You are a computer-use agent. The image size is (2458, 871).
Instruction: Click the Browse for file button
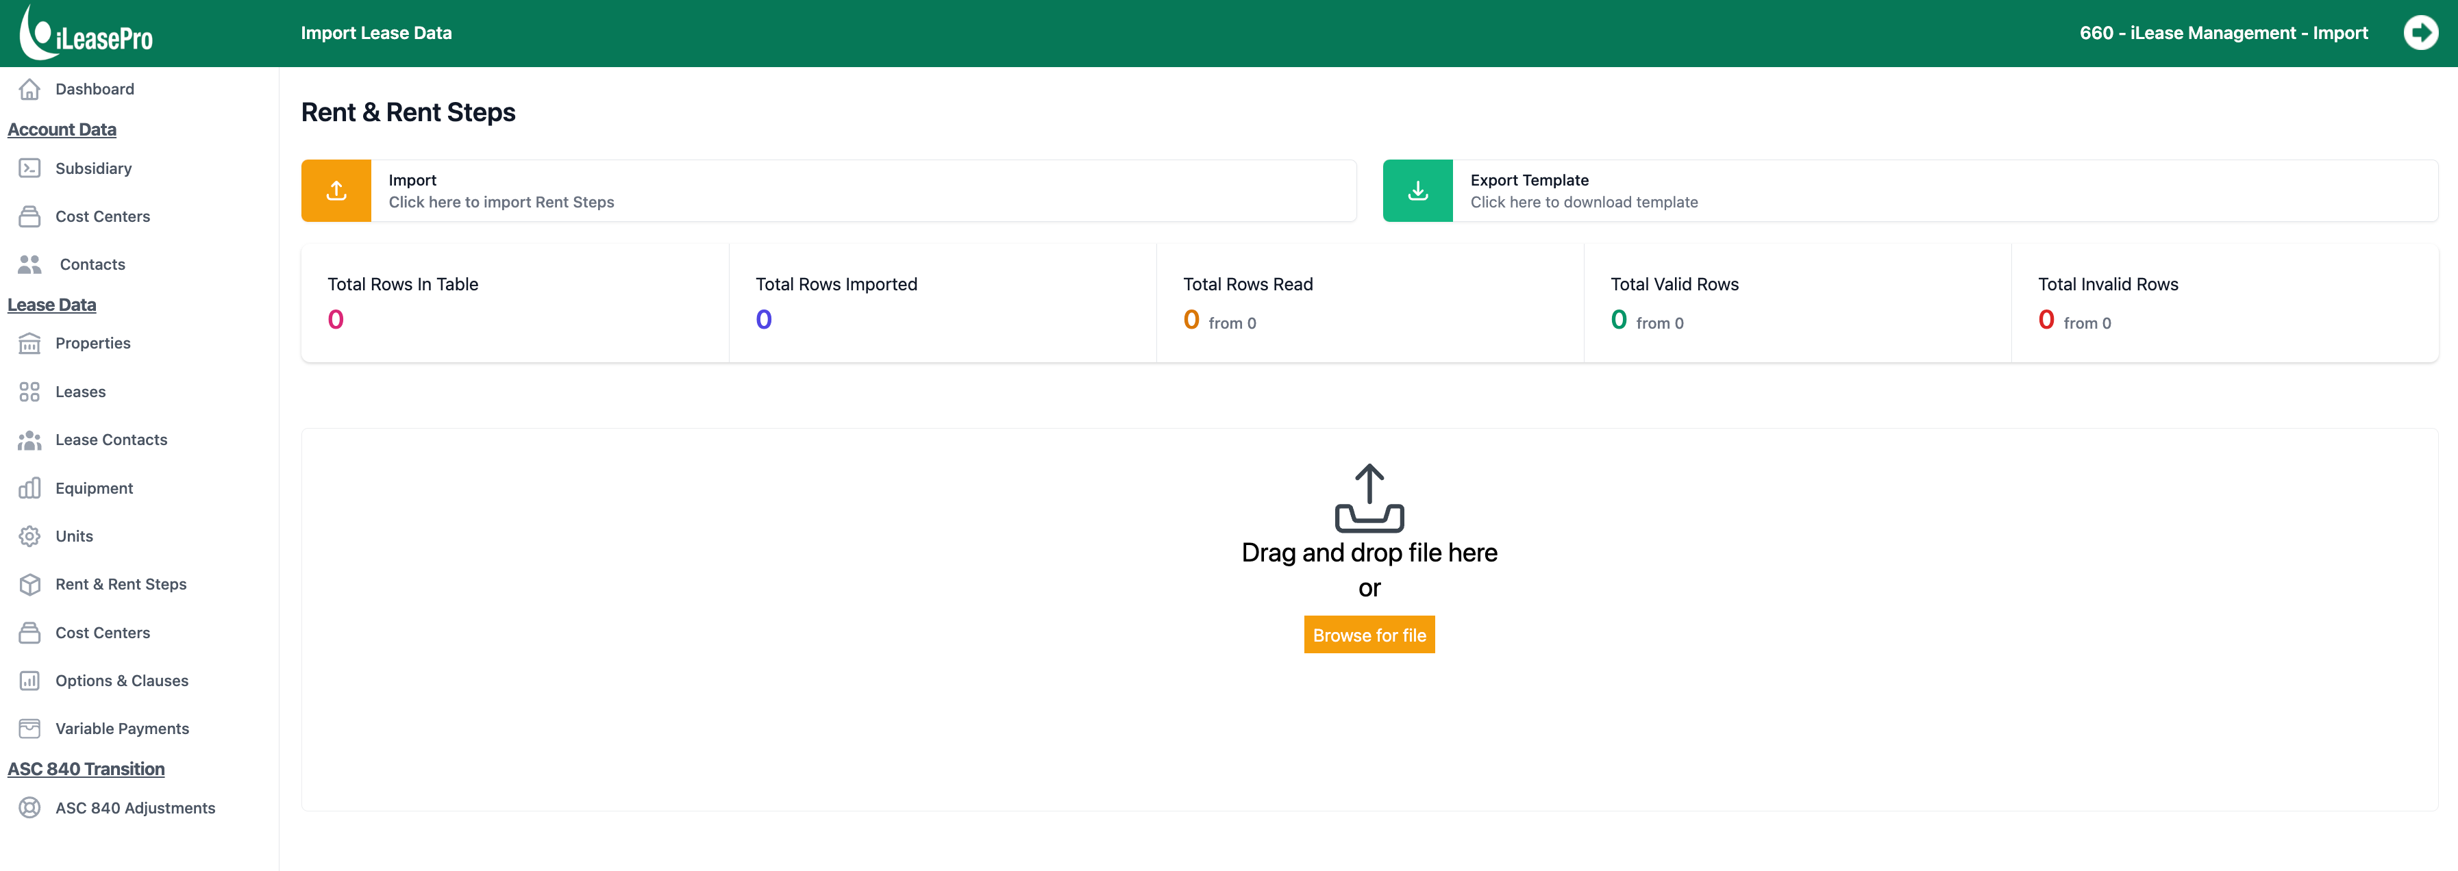pos(1369,635)
